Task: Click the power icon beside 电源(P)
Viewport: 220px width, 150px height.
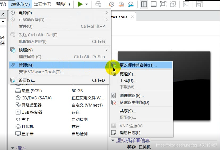Action: (x=13, y=13)
